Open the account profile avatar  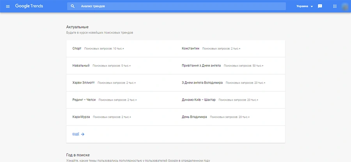click(345, 7)
